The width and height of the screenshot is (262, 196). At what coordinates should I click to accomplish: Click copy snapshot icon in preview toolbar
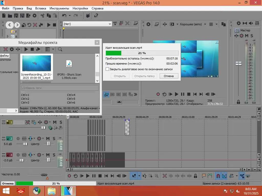click(x=223, y=24)
